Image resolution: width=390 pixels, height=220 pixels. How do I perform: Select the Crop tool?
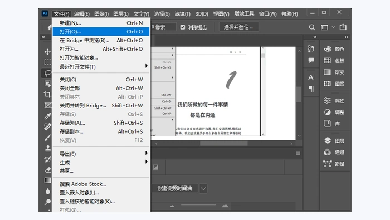click(x=47, y=94)
